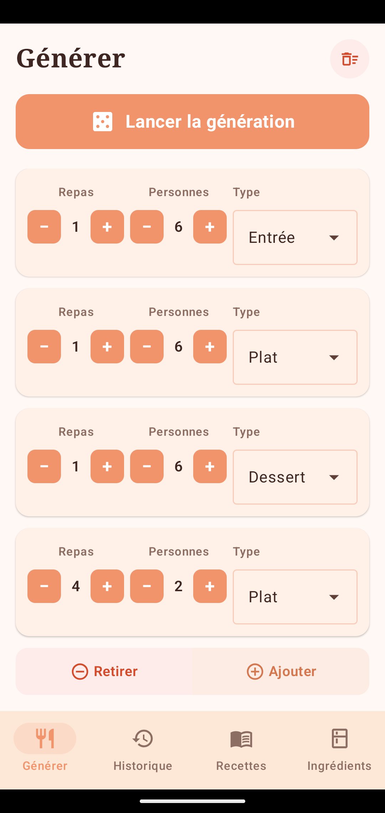Image resolution: width=385 pixels, height=813 pixels.
Task: Add a new row with Ajouter
Action: pos(281,671)
